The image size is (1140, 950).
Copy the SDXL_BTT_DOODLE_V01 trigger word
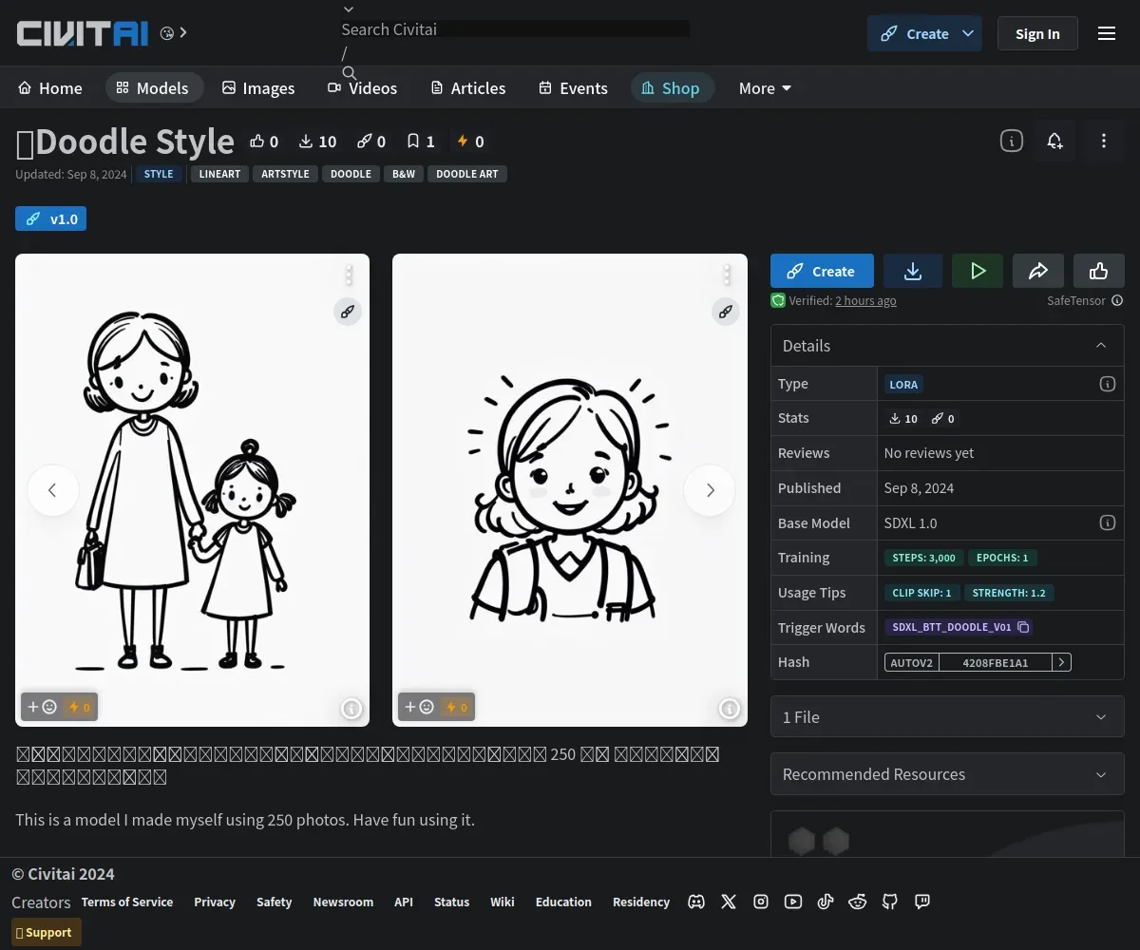click(x=1023, y=627)
